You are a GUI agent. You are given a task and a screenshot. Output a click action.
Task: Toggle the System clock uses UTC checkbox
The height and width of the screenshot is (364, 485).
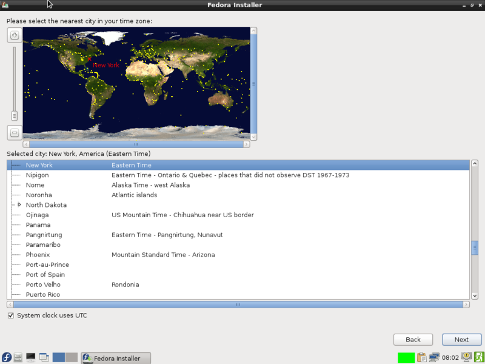[x=11, y=315]
